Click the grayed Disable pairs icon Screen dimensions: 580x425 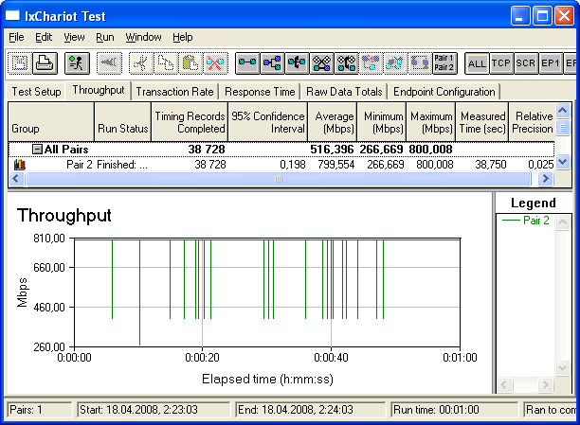pyautogui.click(x=371, y=63)
